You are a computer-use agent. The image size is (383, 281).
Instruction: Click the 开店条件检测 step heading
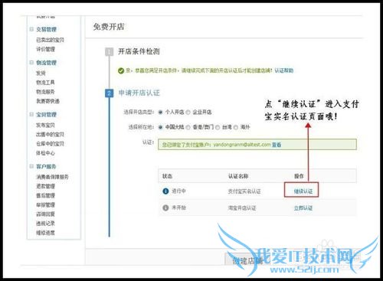(139, 51)
